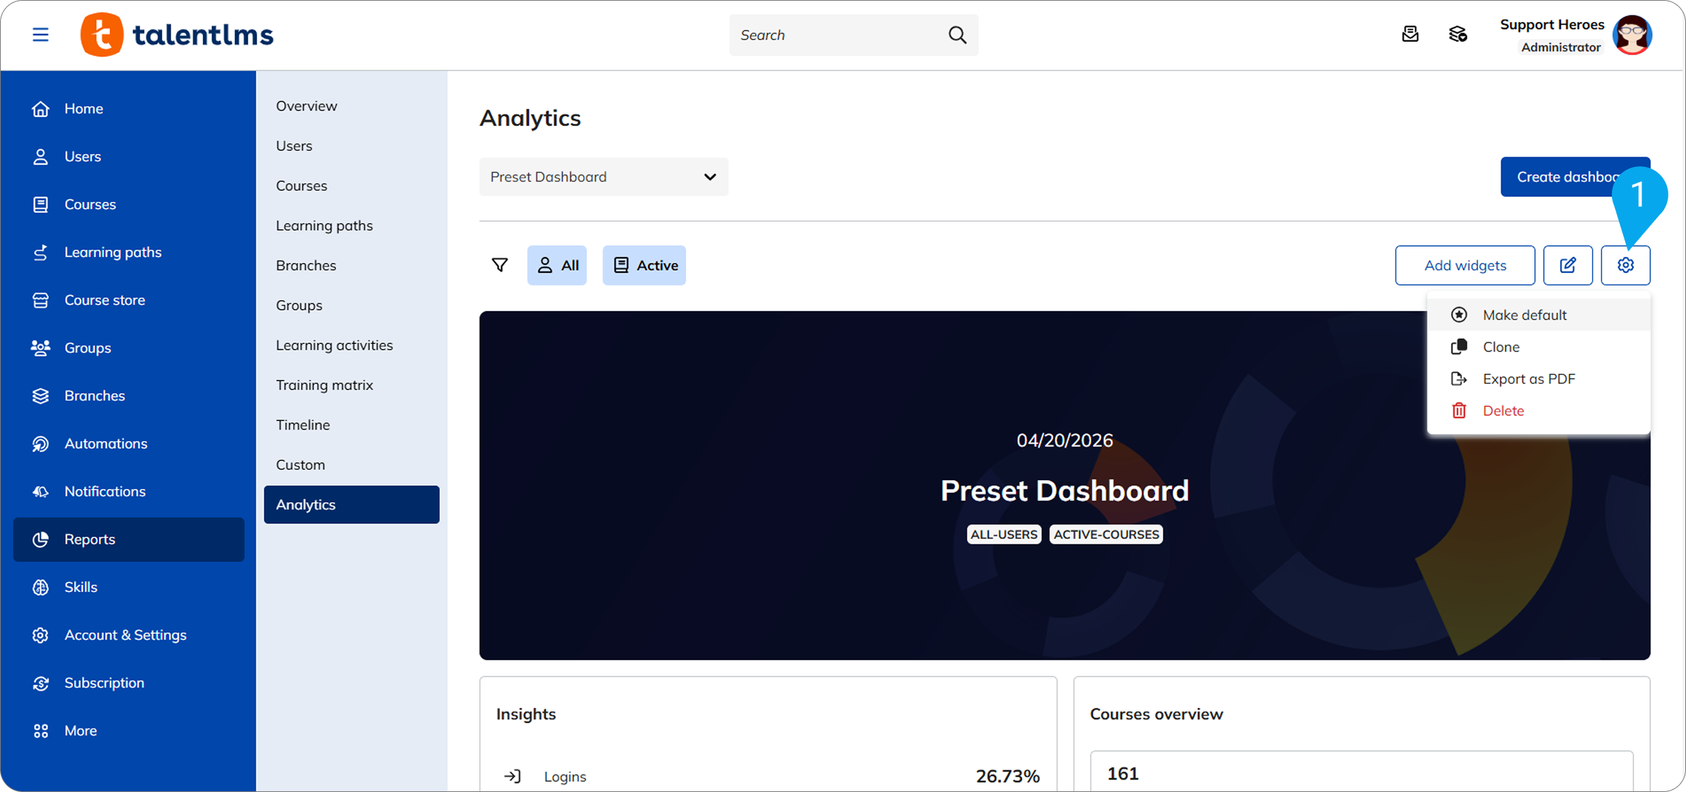
Task: Click the Account & Settings gear icon
Action: point(41,635)
